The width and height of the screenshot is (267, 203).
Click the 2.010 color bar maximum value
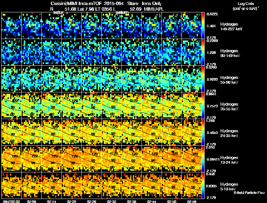point(210,147)
